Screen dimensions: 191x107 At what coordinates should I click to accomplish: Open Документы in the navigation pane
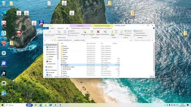click(x=51, y=52)
